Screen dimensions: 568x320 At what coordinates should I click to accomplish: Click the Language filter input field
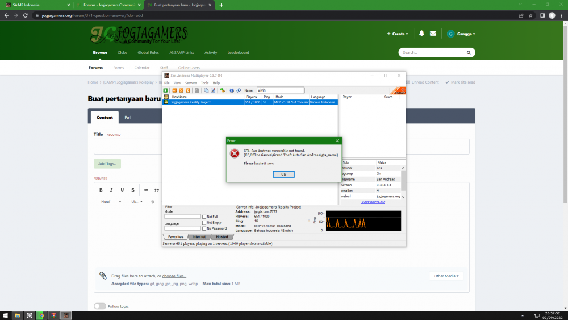pos(182,228)
